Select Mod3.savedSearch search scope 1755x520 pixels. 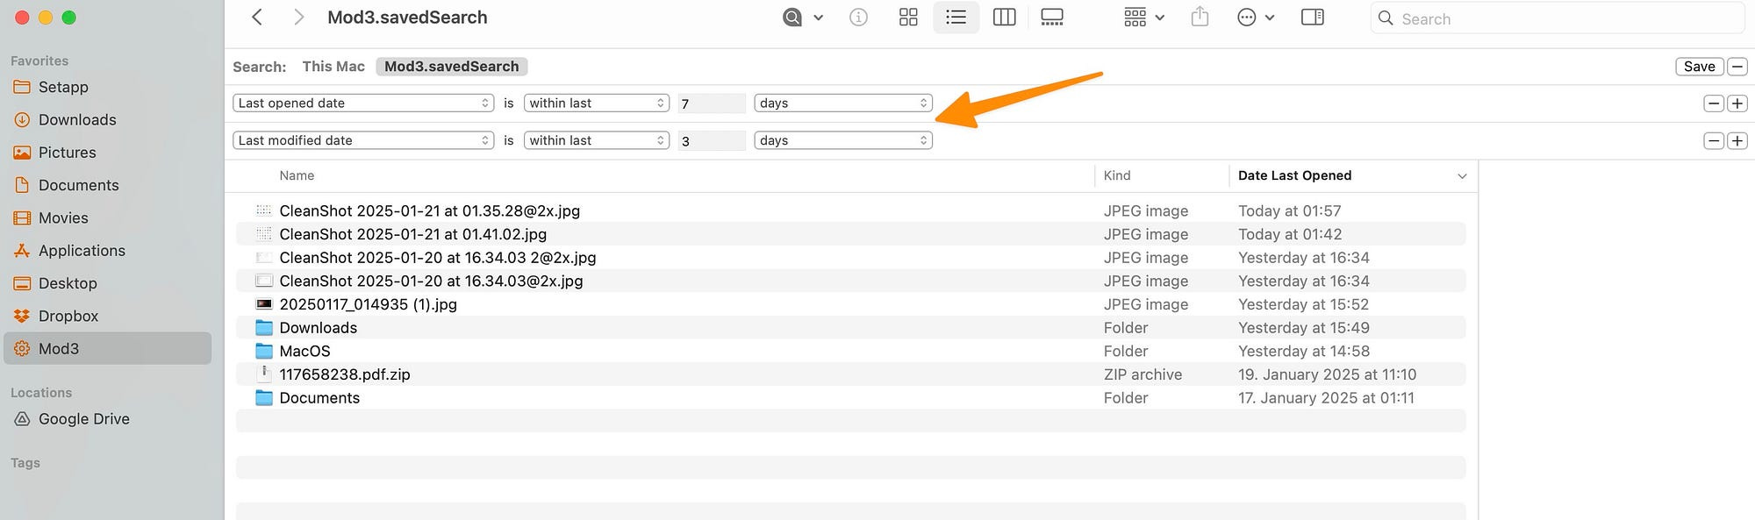pos(452,67)
